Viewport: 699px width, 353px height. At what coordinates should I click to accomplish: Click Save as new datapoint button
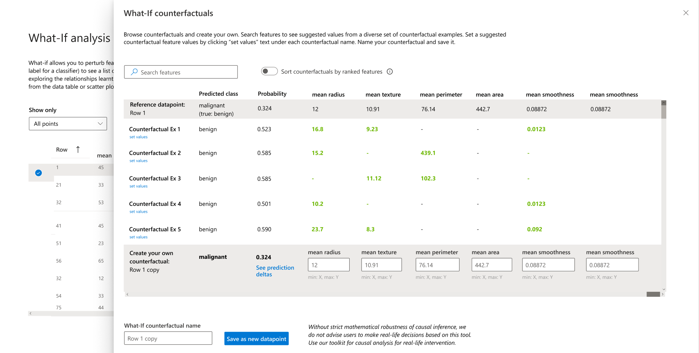click(256, 339)
